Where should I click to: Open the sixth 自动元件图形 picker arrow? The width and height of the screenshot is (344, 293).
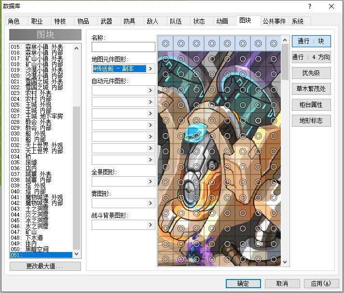151,148
